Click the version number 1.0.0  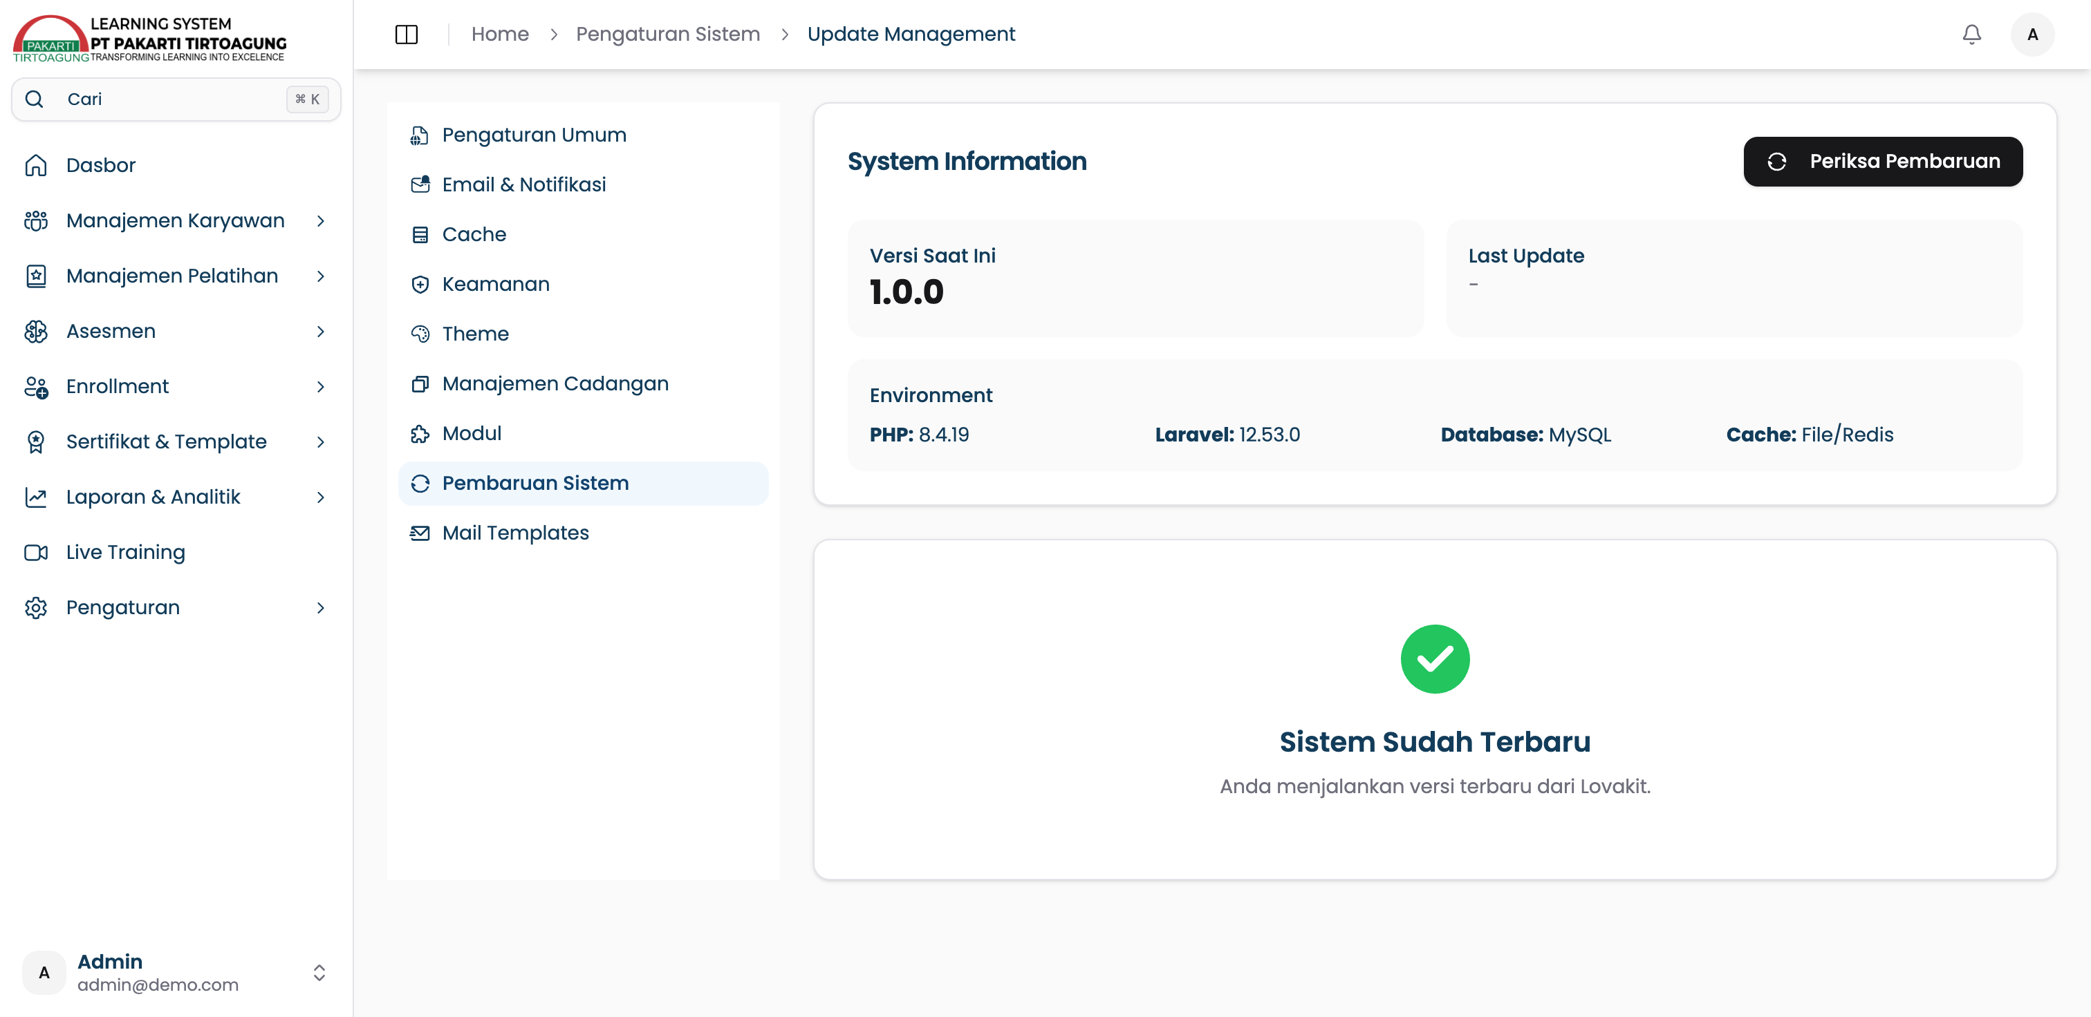coord(907,292)
